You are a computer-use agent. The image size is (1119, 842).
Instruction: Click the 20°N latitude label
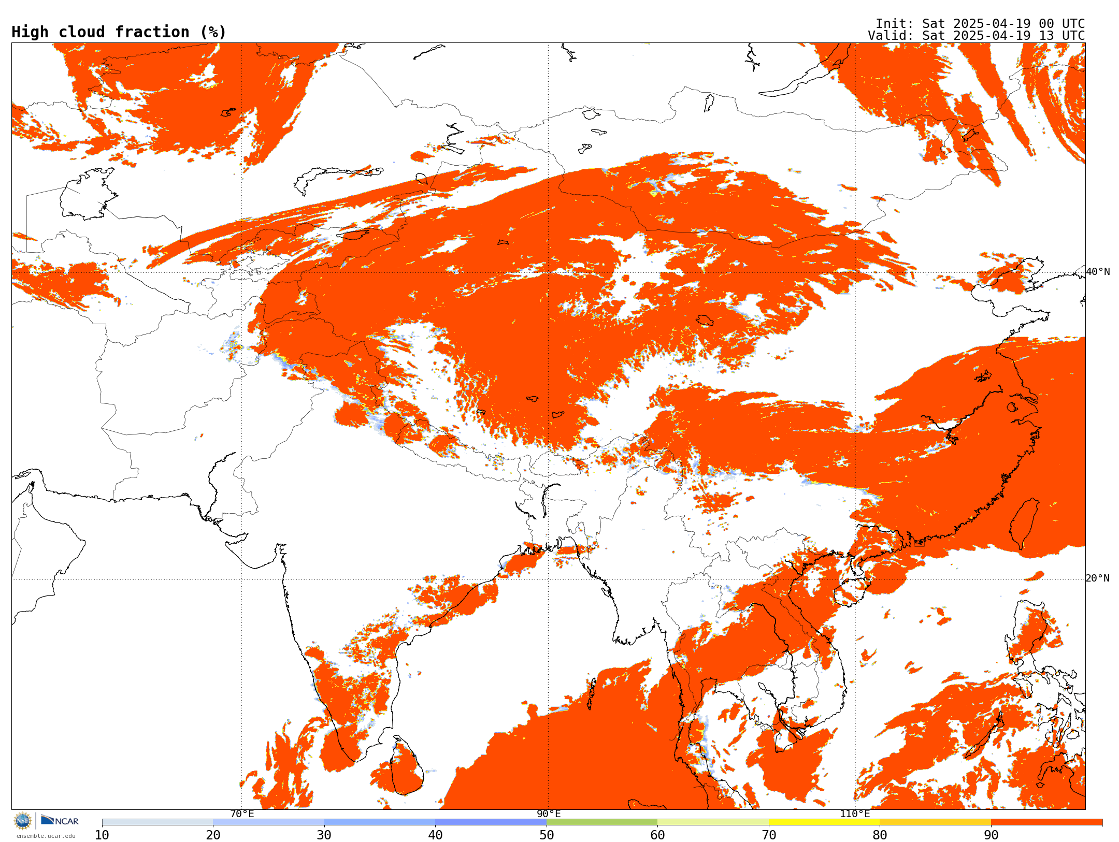click(1098, 578)
